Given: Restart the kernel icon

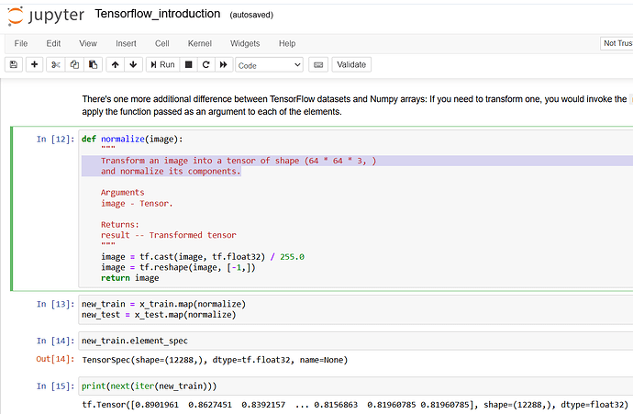Looking at the screenshot, I should 205,64.
